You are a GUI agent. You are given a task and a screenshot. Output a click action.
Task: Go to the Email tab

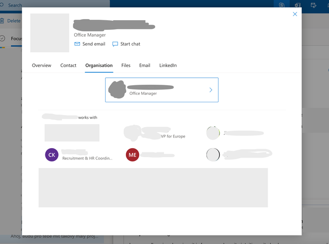pos(145,66)
